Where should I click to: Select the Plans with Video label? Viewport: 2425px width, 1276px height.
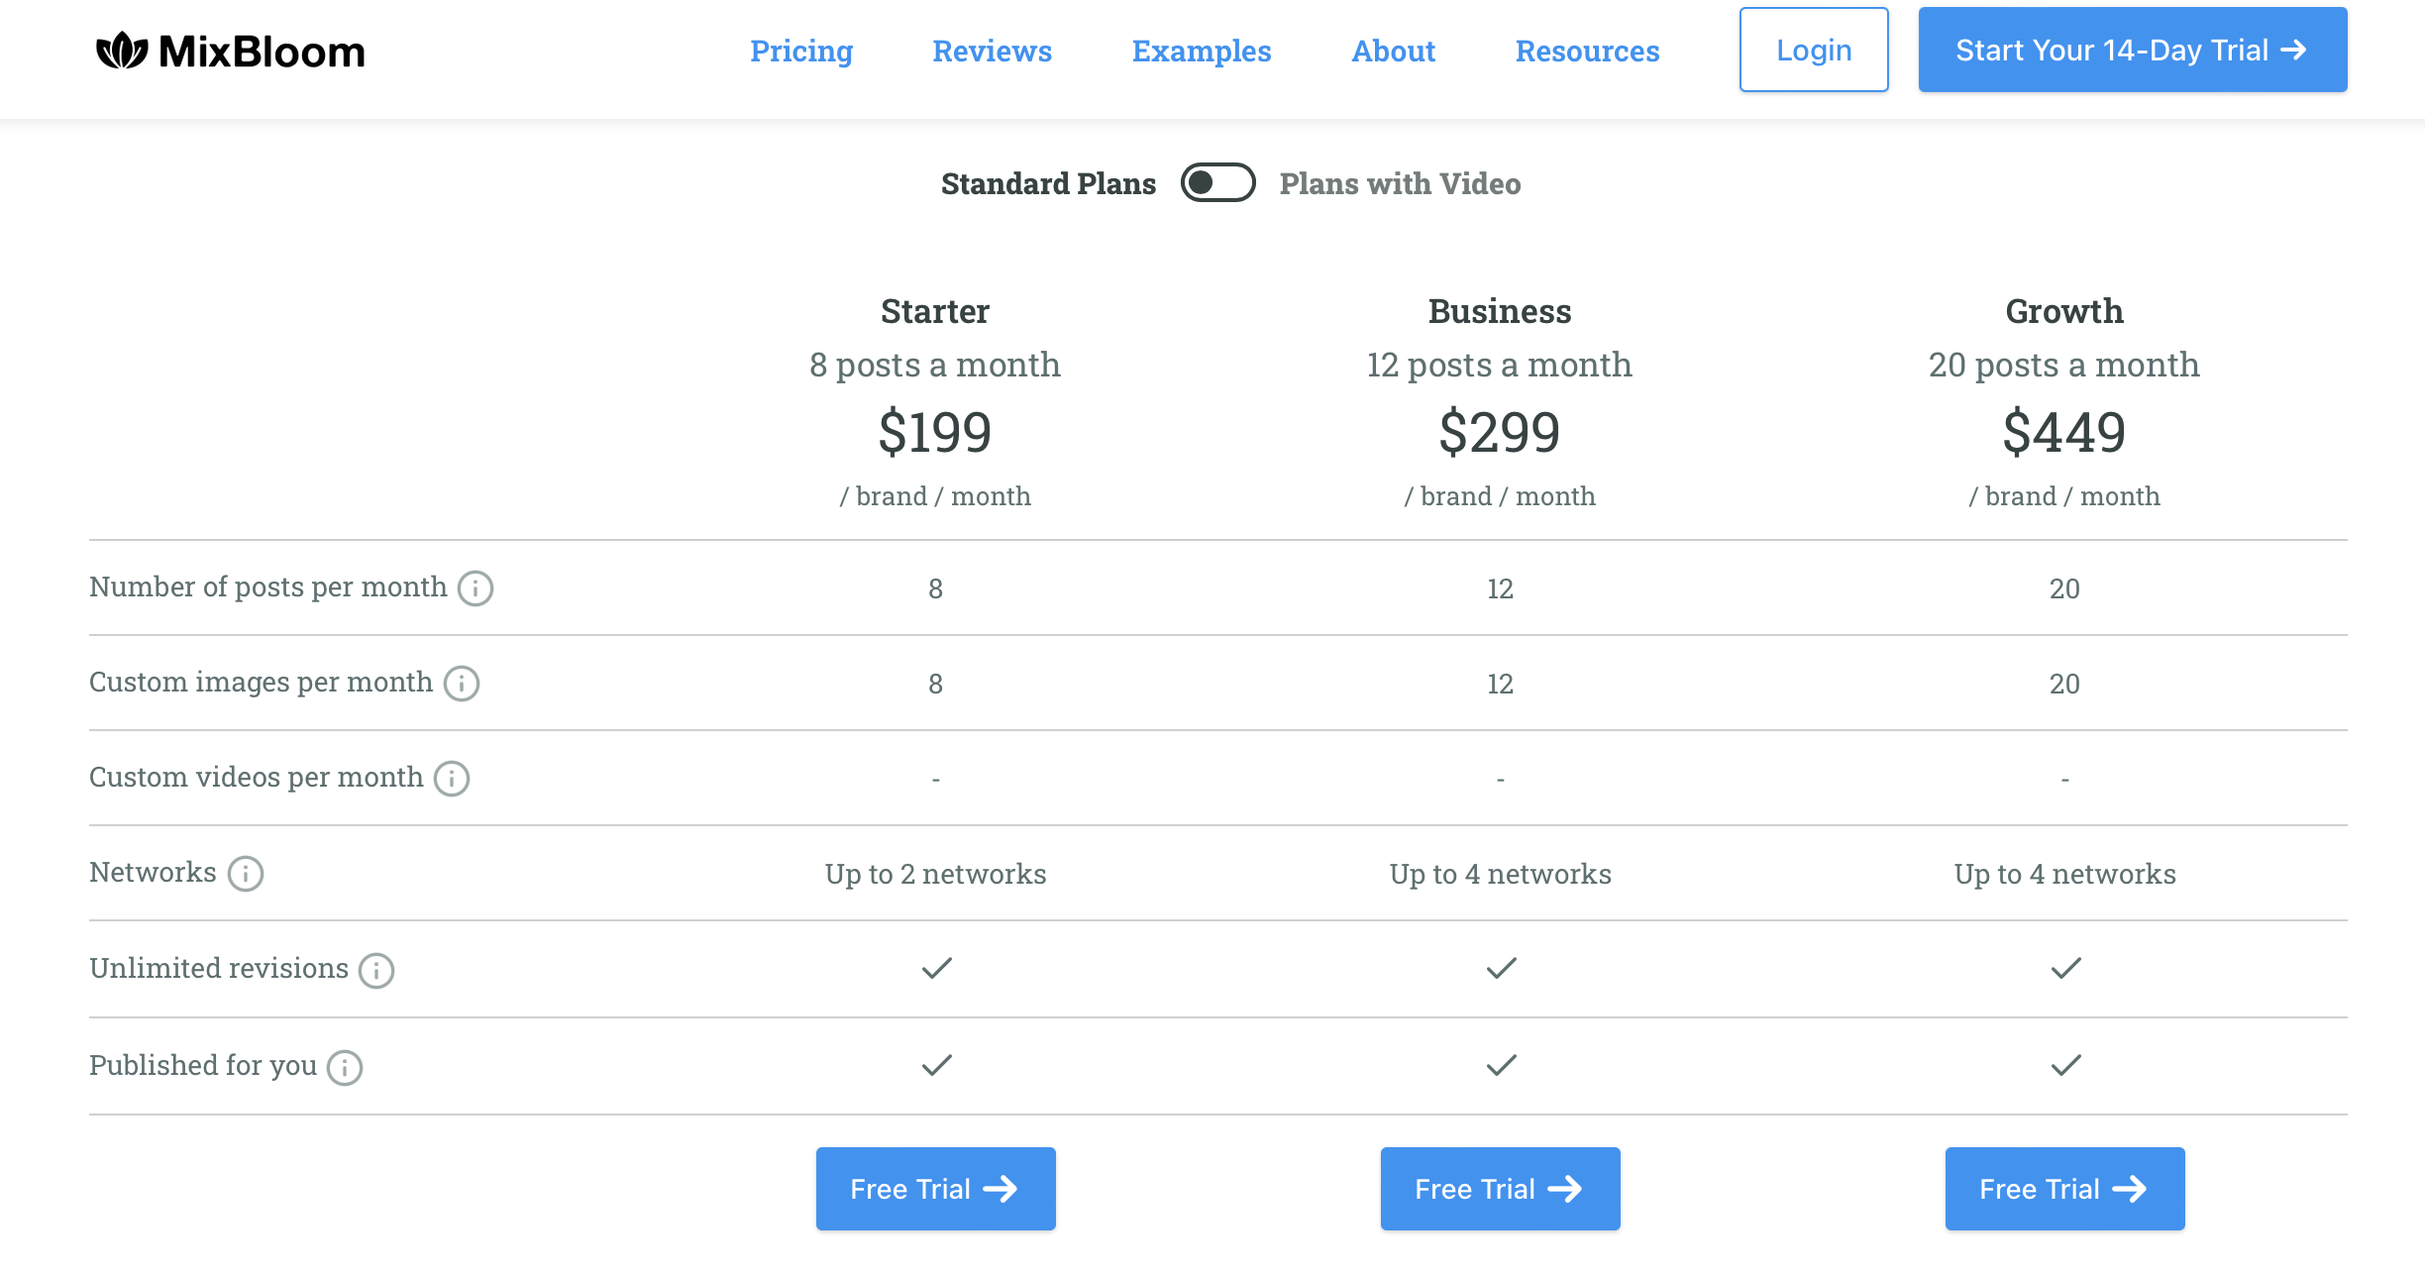coord(1400,183)
